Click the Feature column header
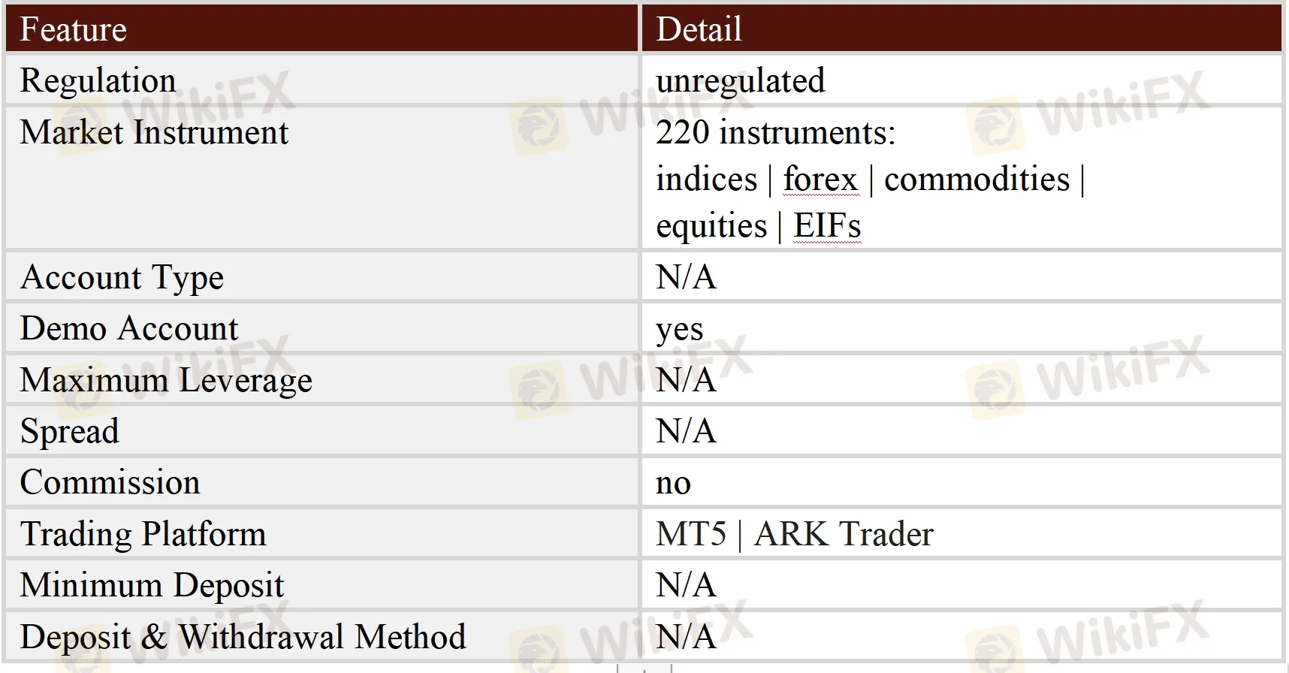This screenshot has width=1289, height=673. [x=73, y=29]
